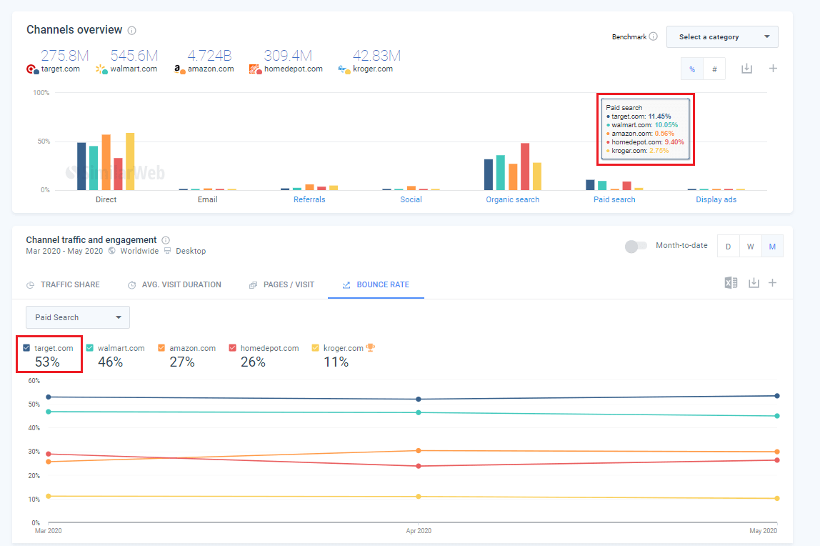Click the info icon beside Channel traffic and engagement
Image resolution: width=820 pixels, height=546 pixels.
coord(166,241)
